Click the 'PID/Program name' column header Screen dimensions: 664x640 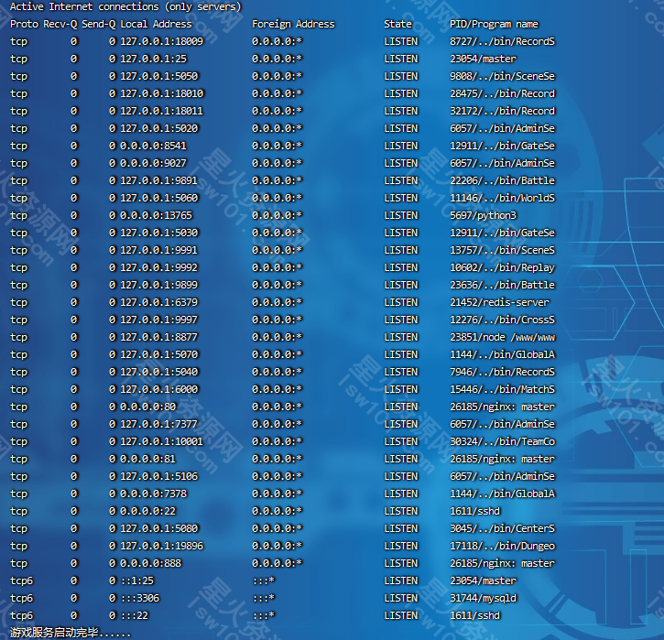point(494,24)
